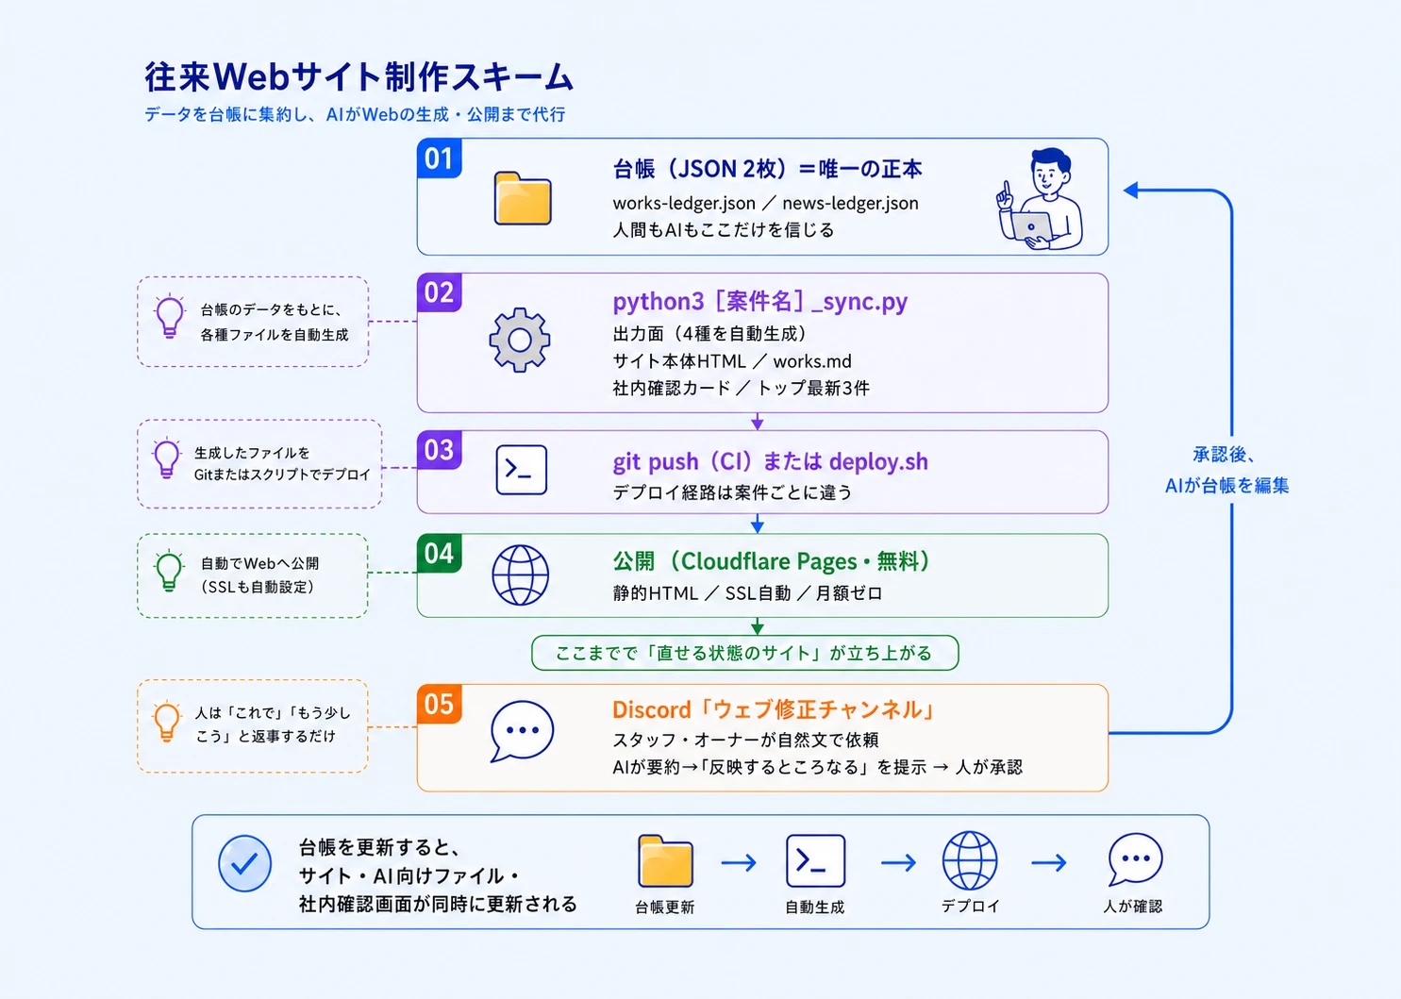Viewport: 1401px width, 999px height.
Task: Click the text works-ledger.json ／ news-ledger.json
Action: [x=765, y=203]
